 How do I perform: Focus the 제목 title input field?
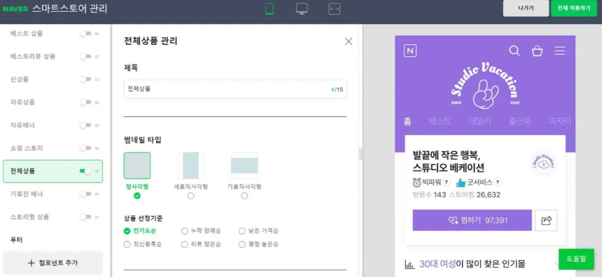pyautogui.click(x=235, y=89)
